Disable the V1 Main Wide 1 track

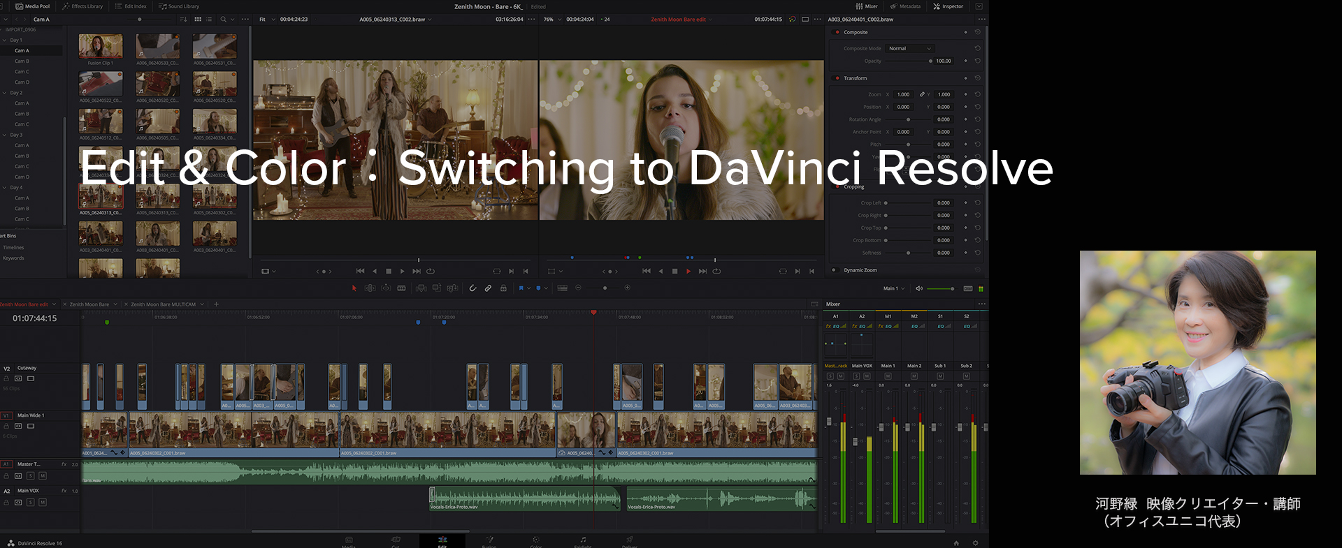(31, 426)
